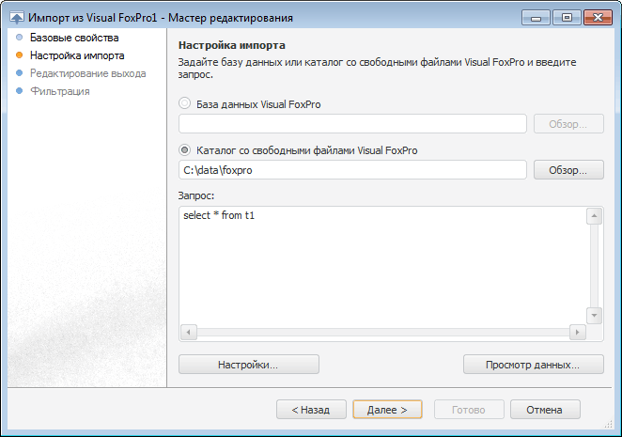Viewport: 622px width, 437px height.
Task: Click the database path input field
Action: pos(352,124)
